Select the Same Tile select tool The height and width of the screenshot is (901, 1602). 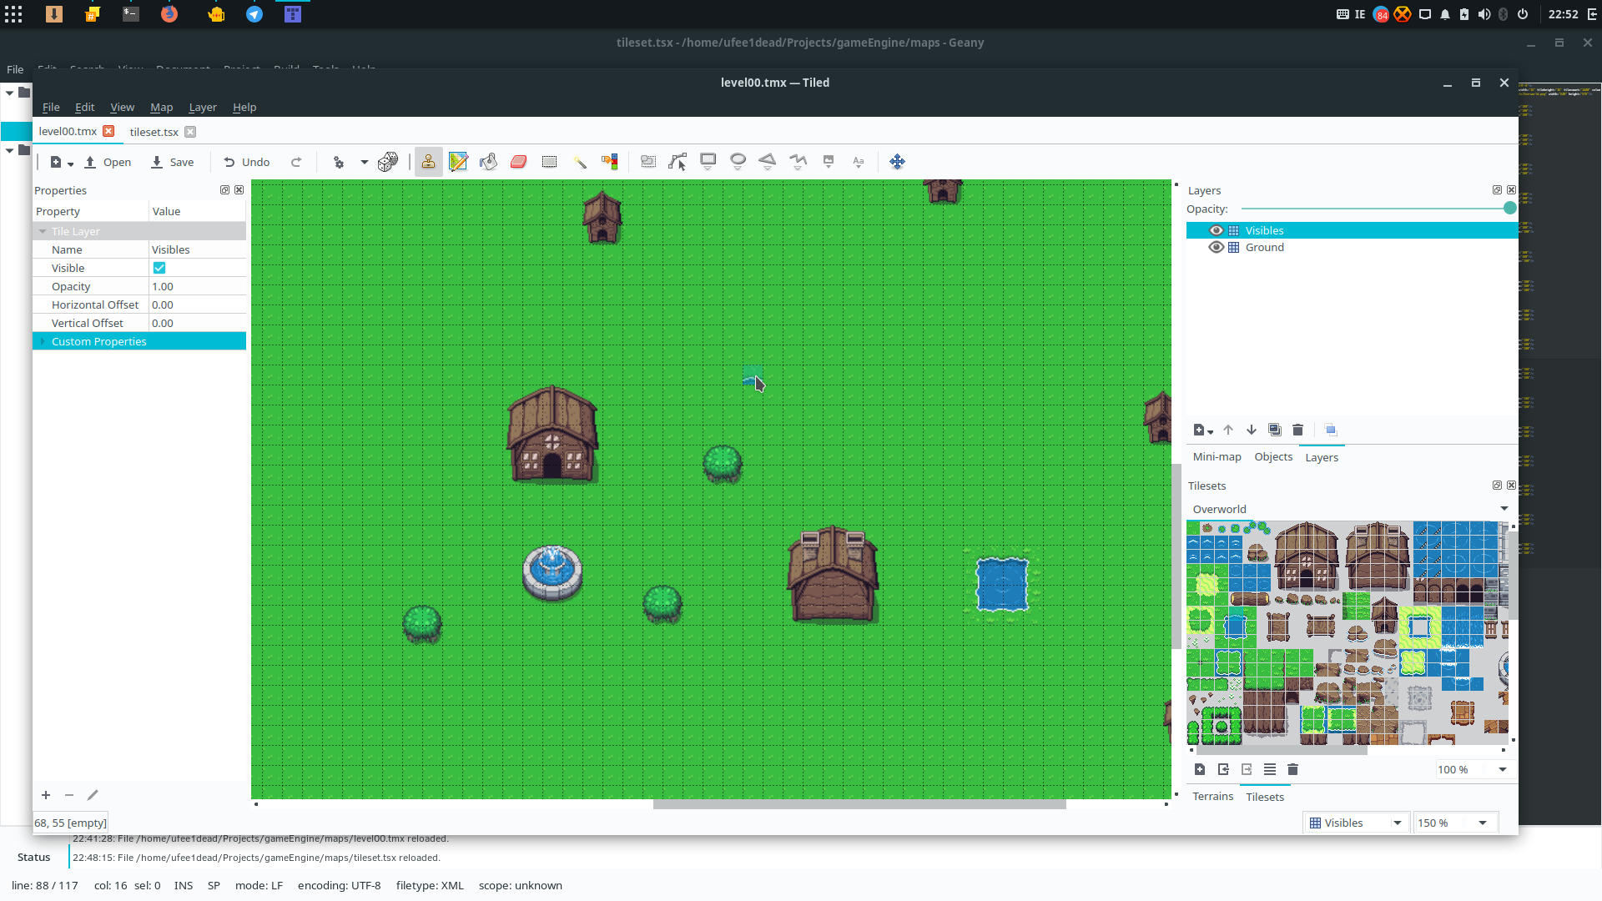[x=610, y=162]
